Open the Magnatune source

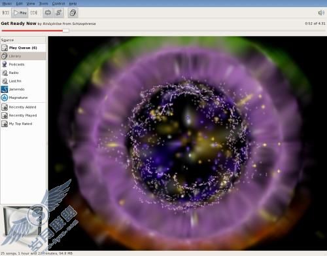[24, 98]
